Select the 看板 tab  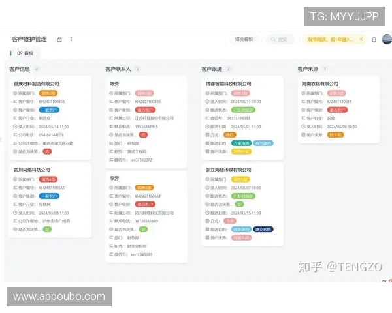pos(25,53)
